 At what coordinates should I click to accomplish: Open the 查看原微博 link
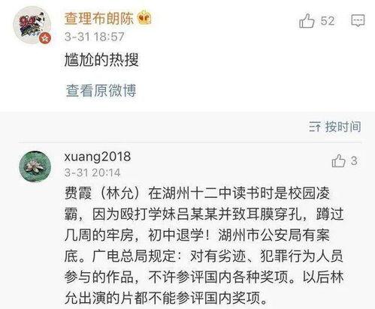101,91
